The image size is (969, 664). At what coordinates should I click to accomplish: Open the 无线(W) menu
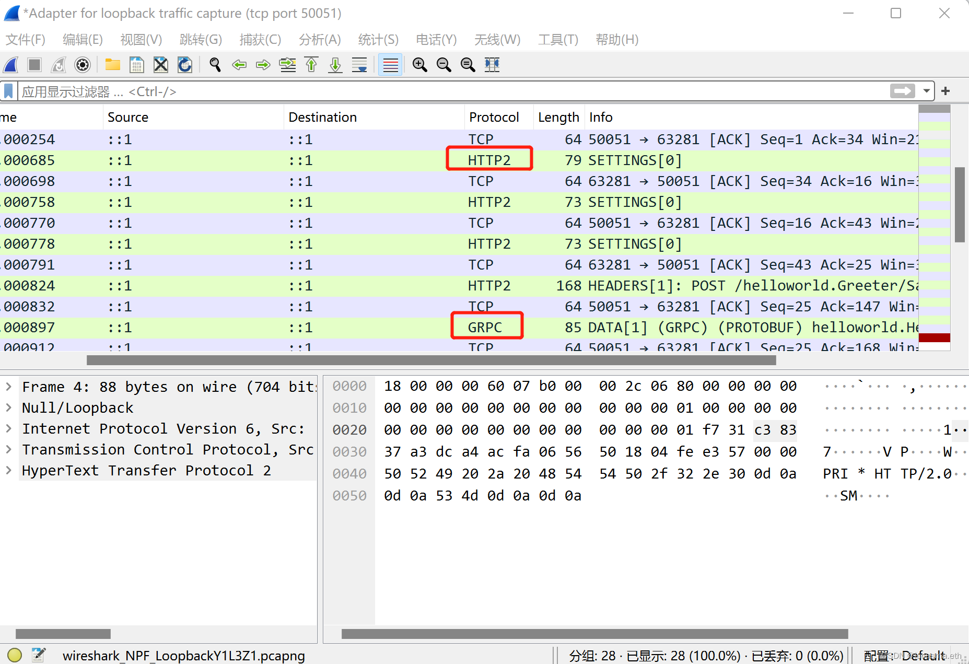tap(497, 40)
